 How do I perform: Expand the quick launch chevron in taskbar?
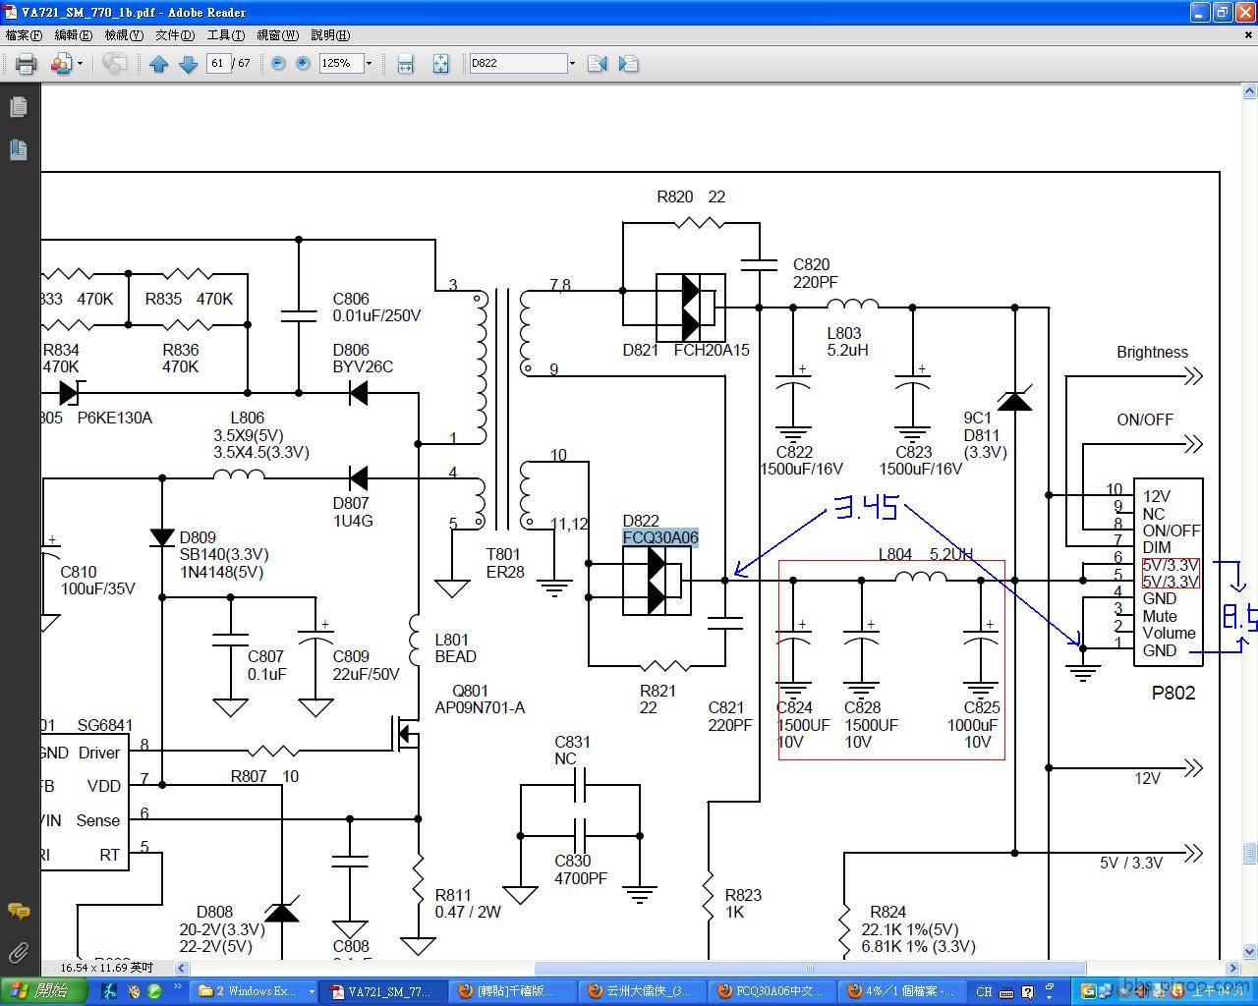pos(178,988)
